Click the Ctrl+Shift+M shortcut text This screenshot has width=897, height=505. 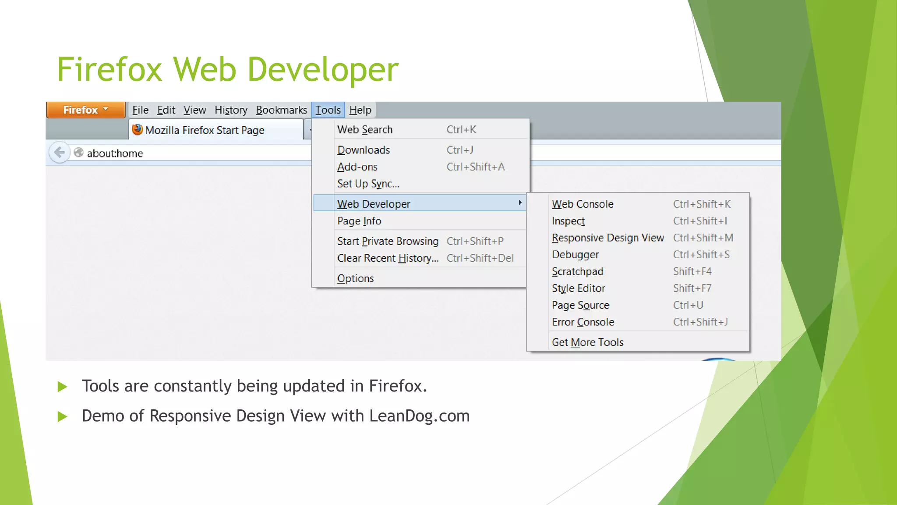pos(703,238)
